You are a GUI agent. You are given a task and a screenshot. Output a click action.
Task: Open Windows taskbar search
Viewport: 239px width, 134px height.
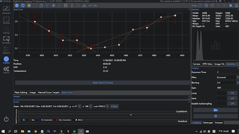(9, 131)
